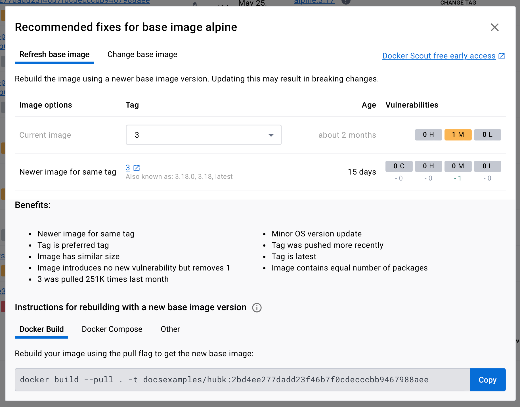Copy the docker build command
The image size is (520, 407).
point(487,380)
